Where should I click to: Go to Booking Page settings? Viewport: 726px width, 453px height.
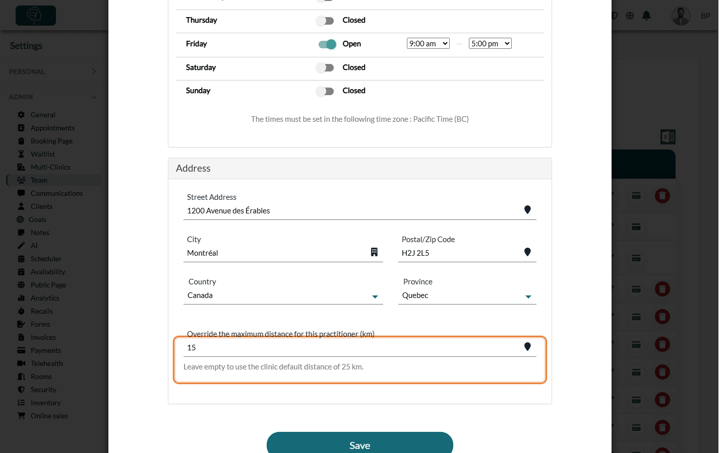pyautogui.click(x=51, y=141)
